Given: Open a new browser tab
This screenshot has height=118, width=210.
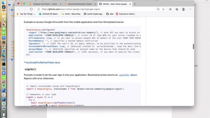Looking at the screenshot, I should pyautogui.click(x=135, y=4).
